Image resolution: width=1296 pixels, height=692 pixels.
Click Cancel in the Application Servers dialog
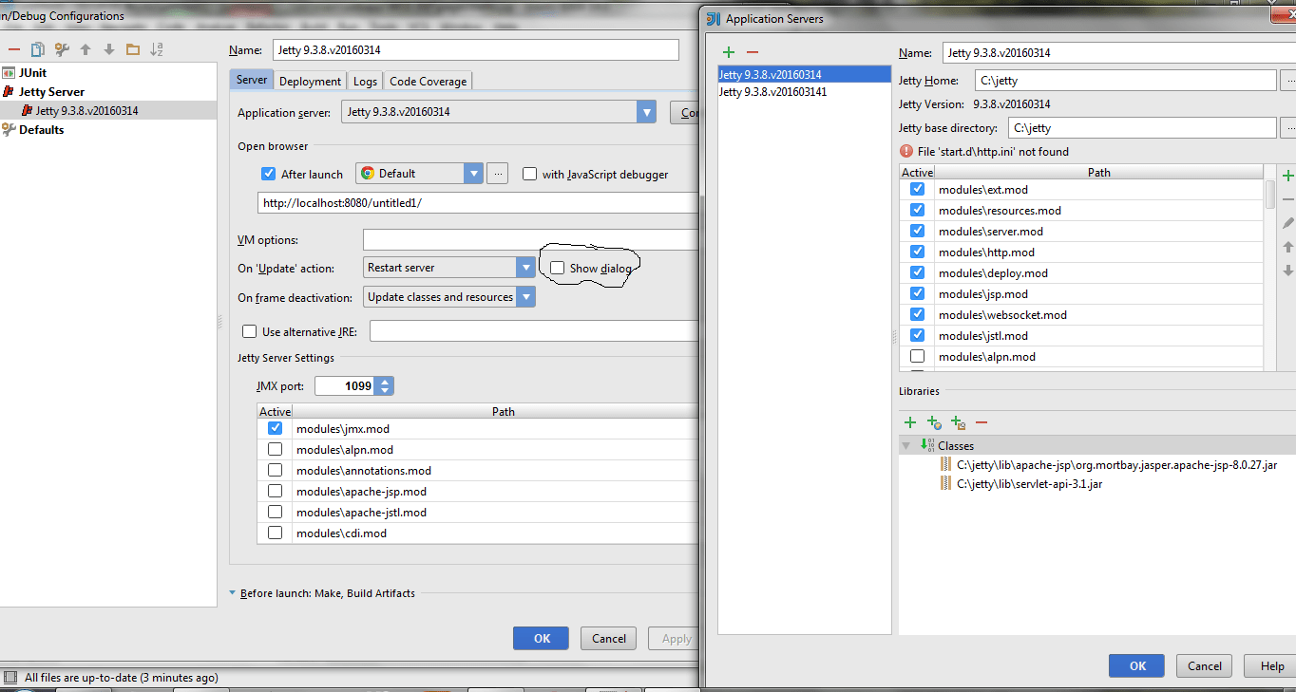pyautogui.click(x=1205, y=665)
